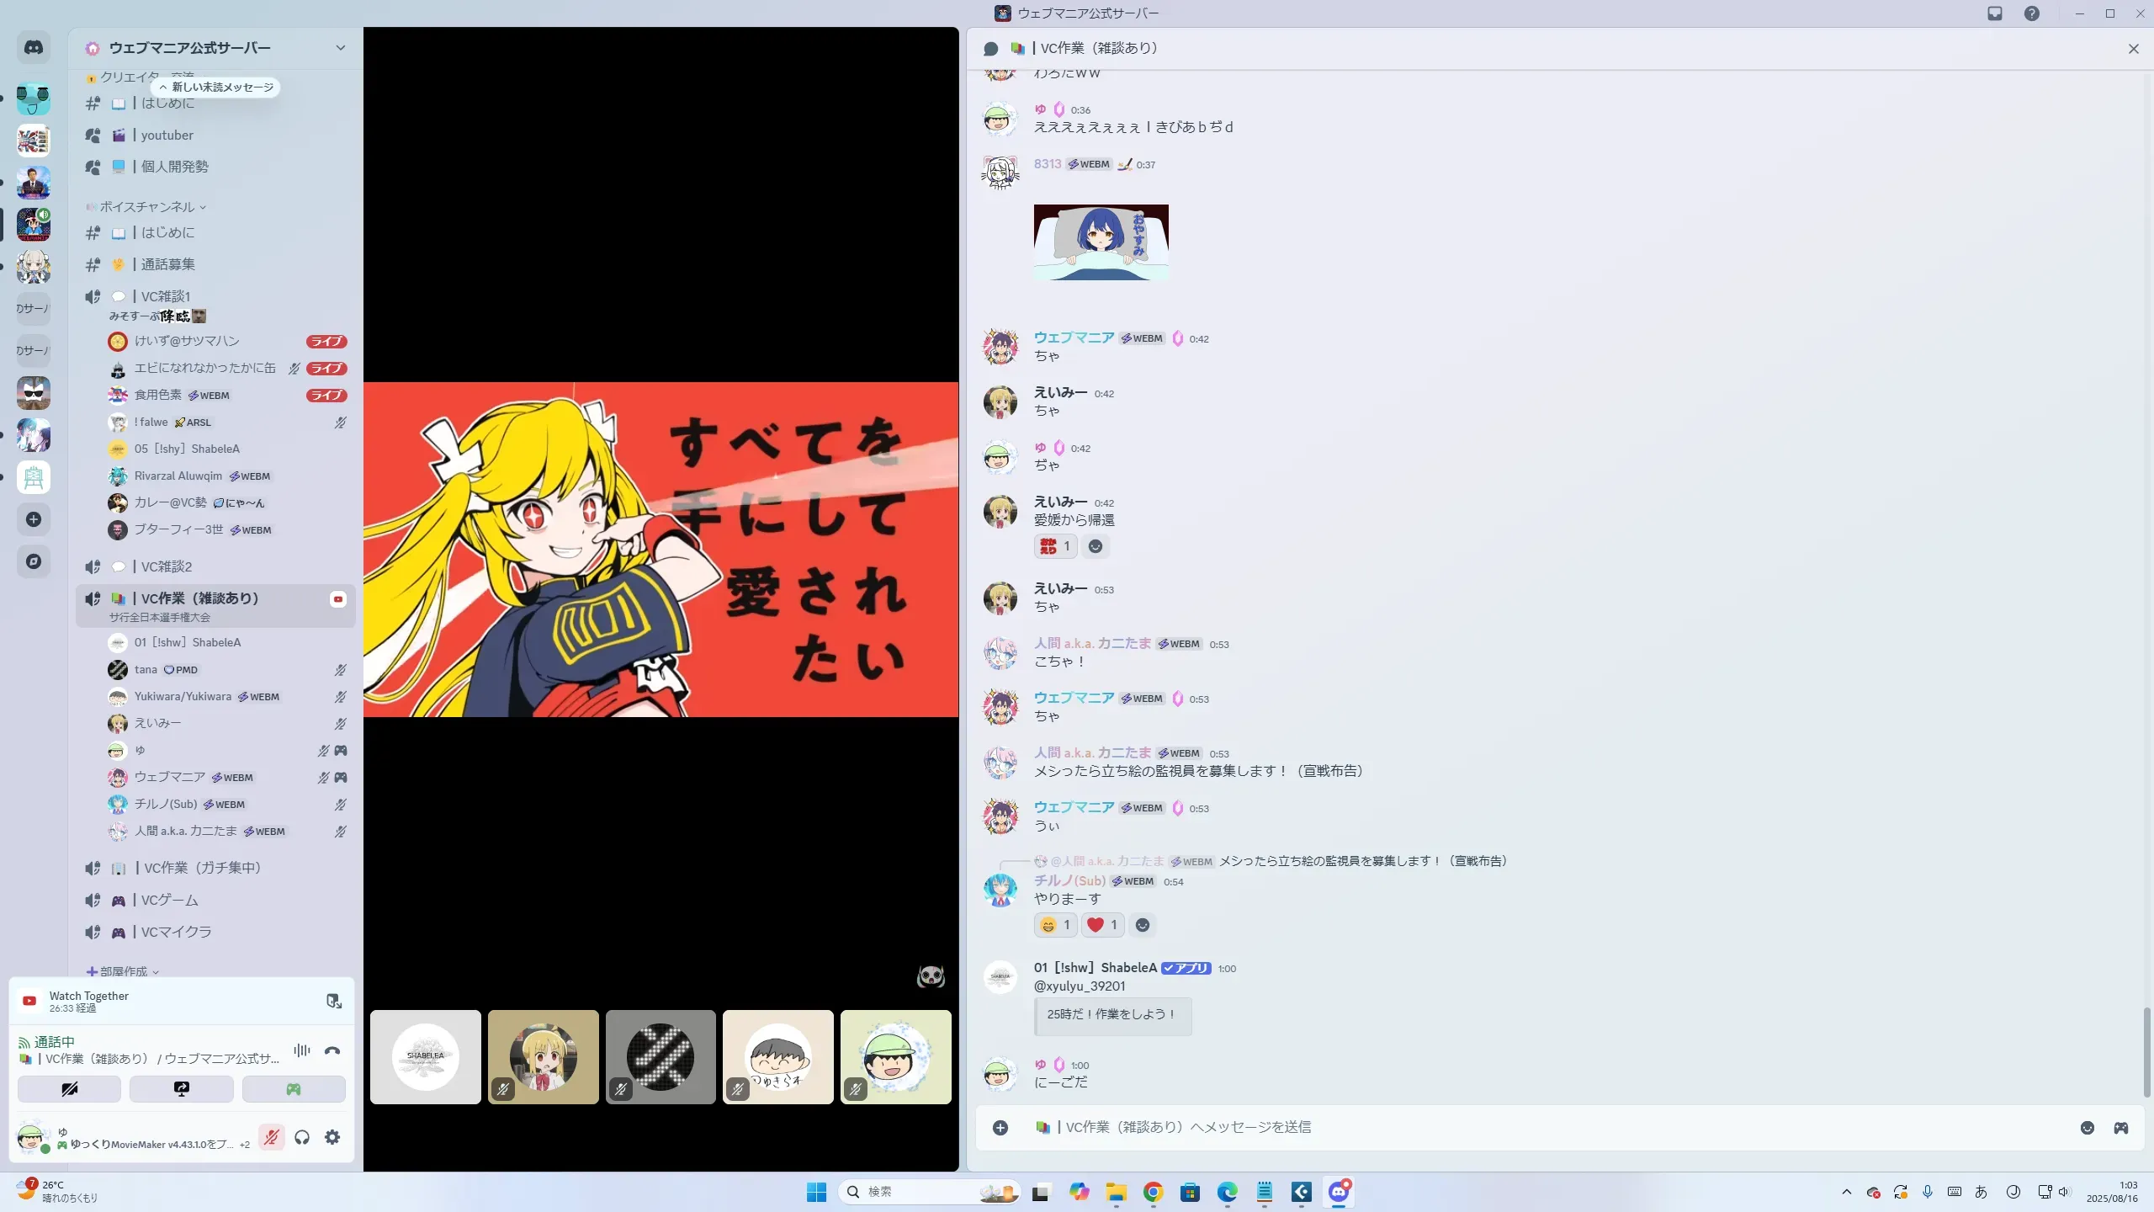Click the add a server plus icon
2154x1212 pixels.
(34, 519)
